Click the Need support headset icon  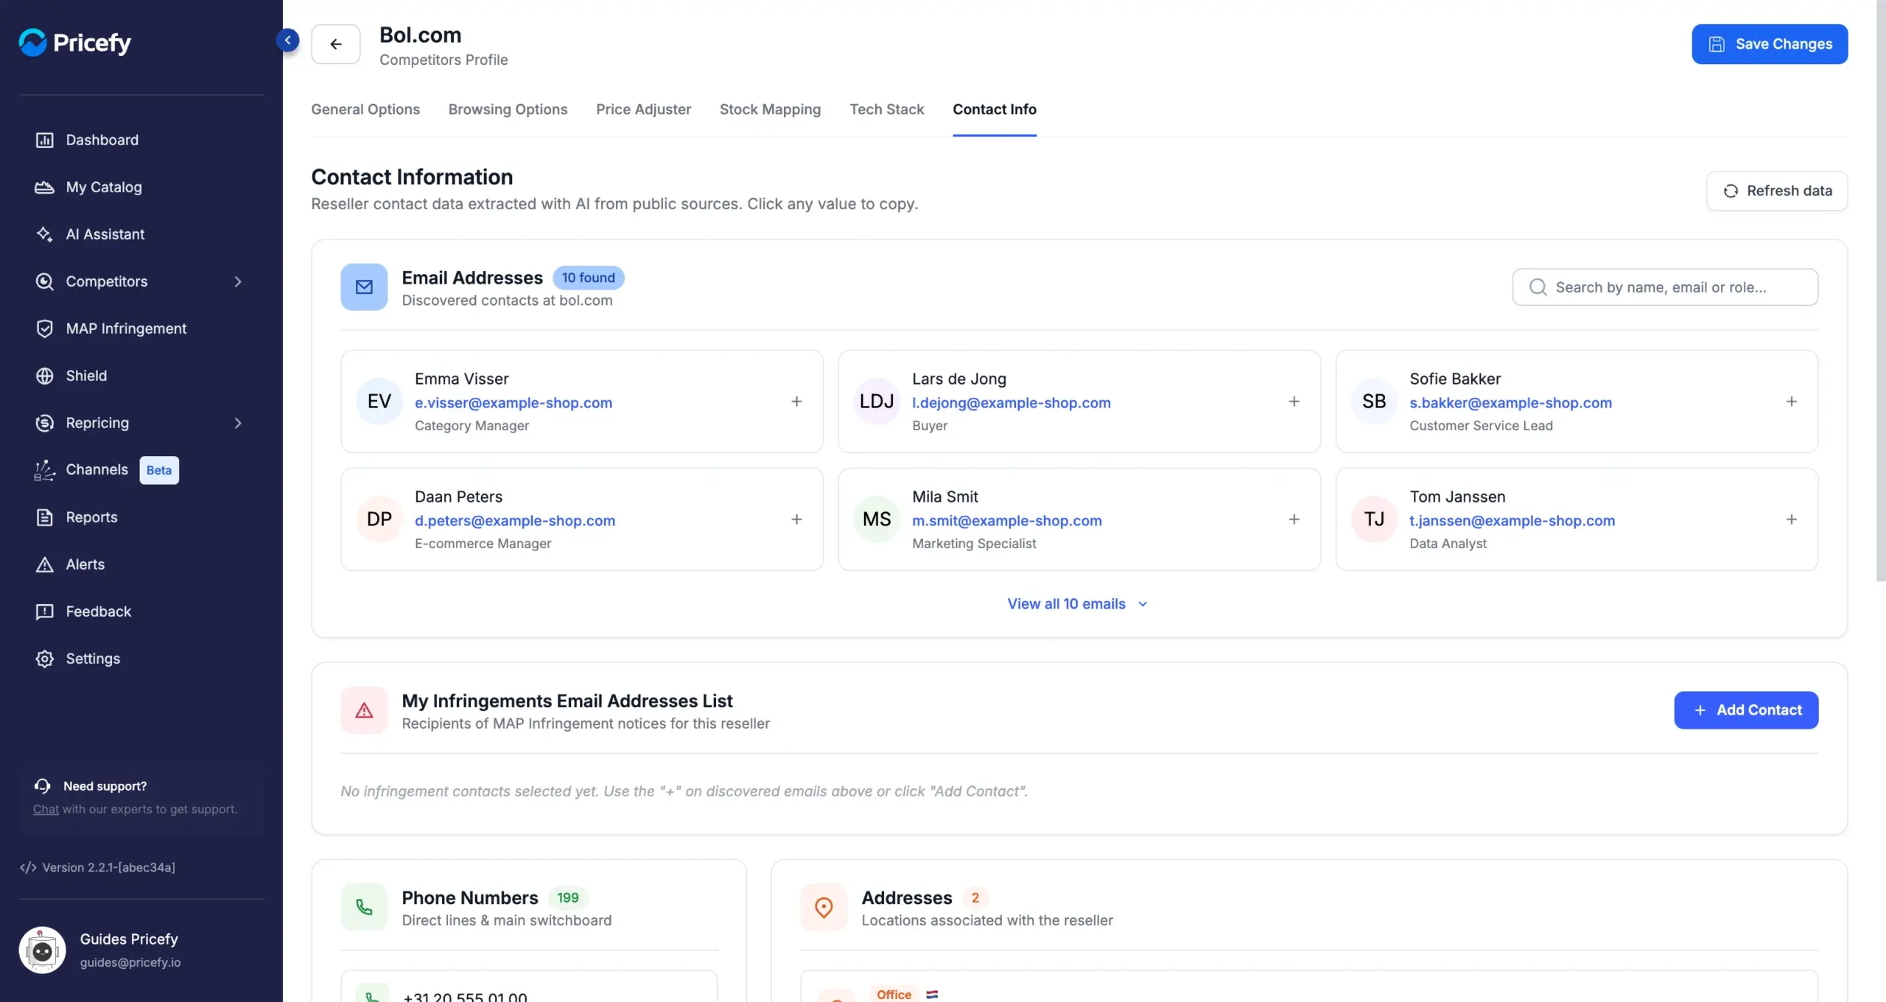pyautogui.click(x=42, y=786)
